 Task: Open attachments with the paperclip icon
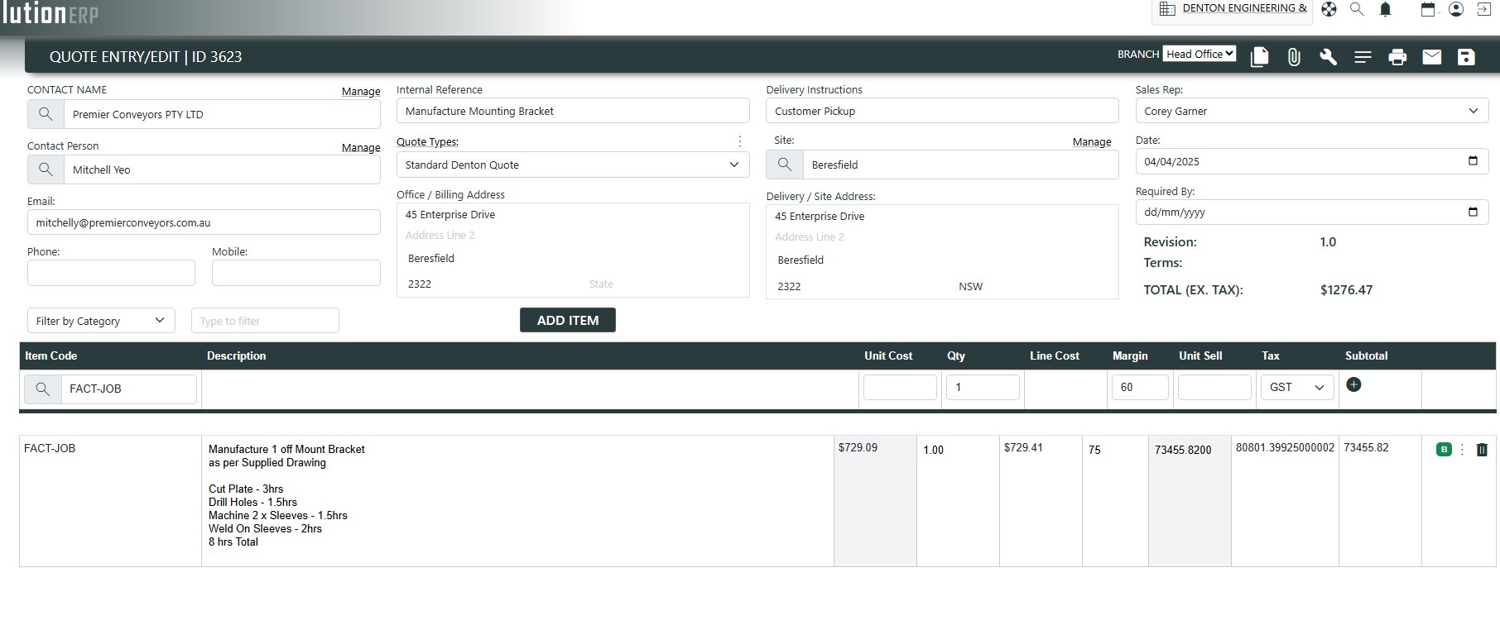pos(1294,56)
